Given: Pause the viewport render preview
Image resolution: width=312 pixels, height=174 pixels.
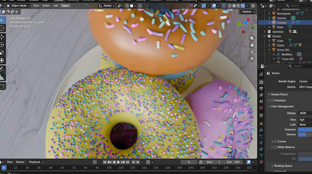Looking at the screenshot, I should click(x=253, y=6).
